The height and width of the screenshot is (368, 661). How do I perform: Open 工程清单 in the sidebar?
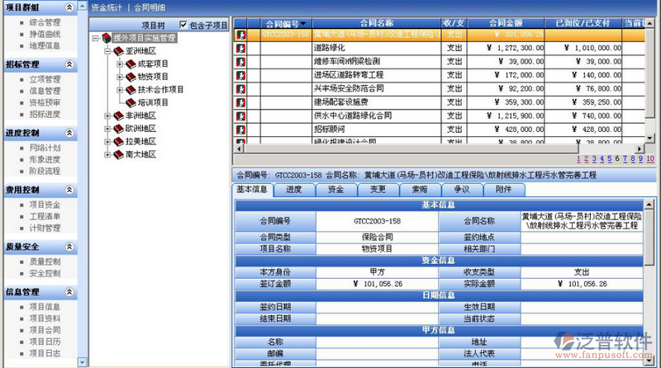coord(45,216)
